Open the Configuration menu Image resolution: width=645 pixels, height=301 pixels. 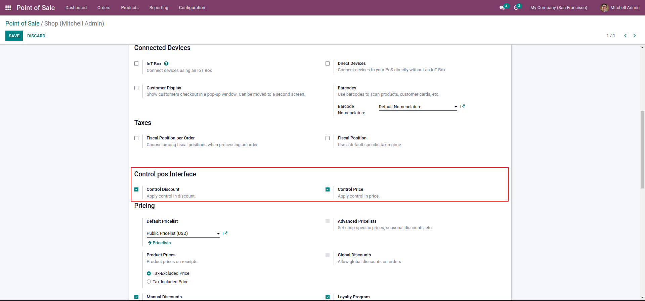(x=192, y=8)
